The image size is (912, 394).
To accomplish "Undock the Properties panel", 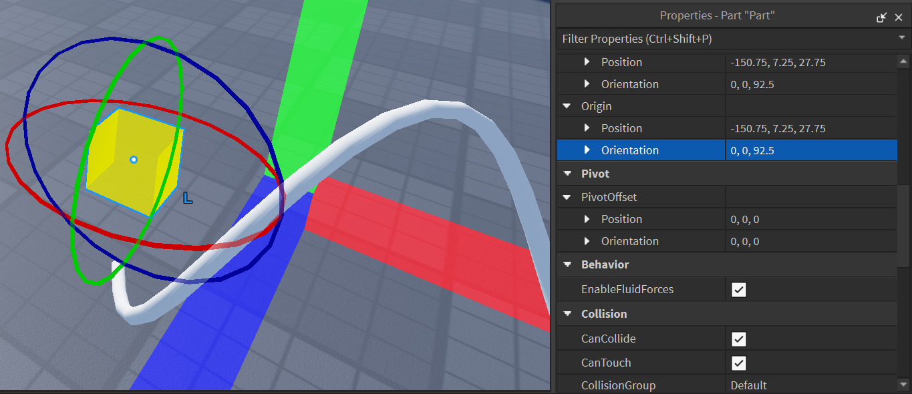I will click(x=882, y=18).
